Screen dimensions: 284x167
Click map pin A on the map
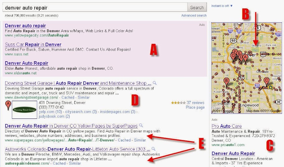tap(245, 58)
